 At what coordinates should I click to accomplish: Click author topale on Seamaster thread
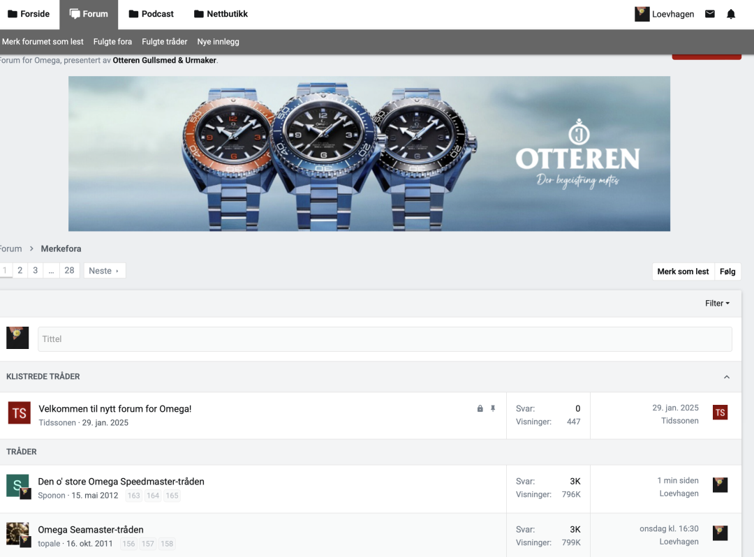pyautogui.click(x=49, y=544)
